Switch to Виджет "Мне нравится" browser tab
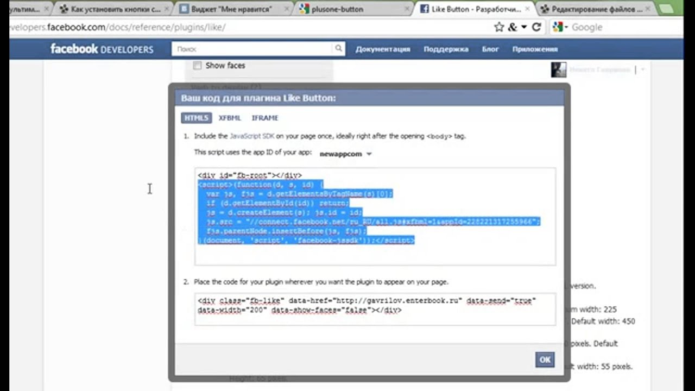 tap(232, 9)
